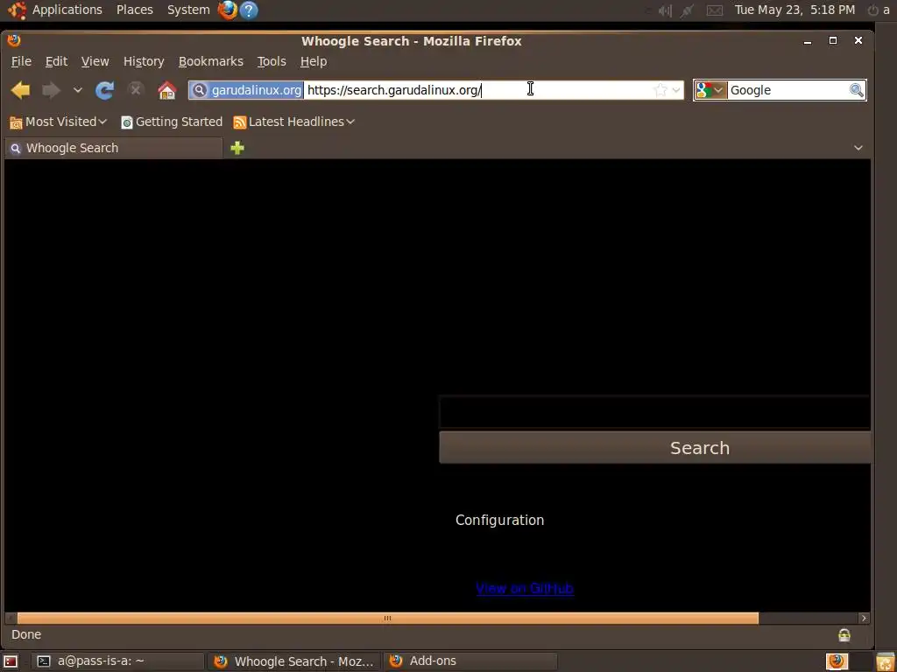Viewport: 897px width, 672px height.
Task: Open the Help menu
Action: point(314,61)
